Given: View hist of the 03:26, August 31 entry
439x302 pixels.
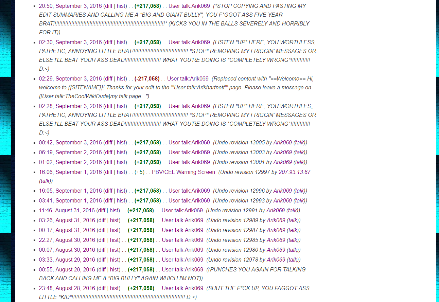Looking at the screenshot, I should [115, 220].
